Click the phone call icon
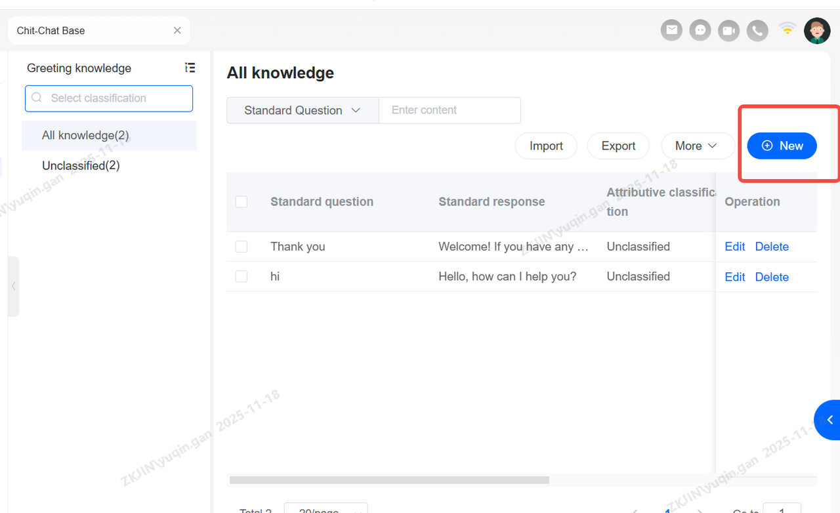 point(757,30)
